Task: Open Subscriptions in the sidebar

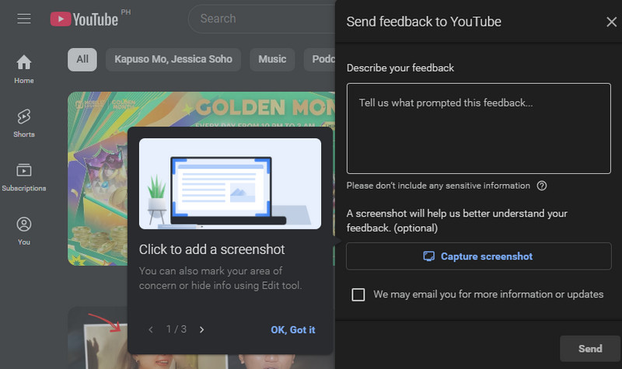Action: [x=24, y=177]
